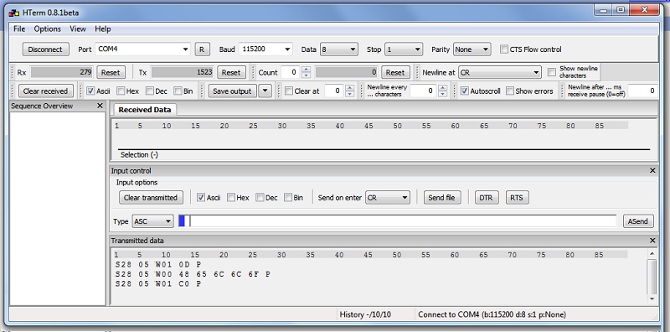
Task: Click the Count value field
Action: (x=291, y=72)
